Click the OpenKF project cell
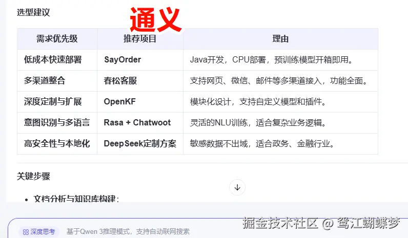Screen dimensions: 408x238 point(140,101)
